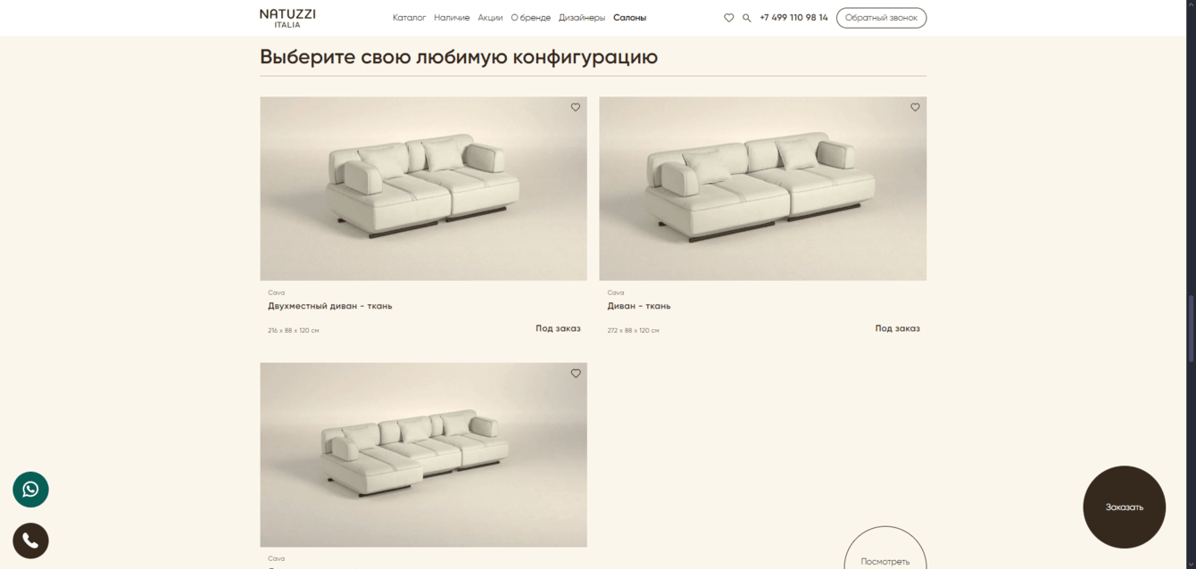Favorite the two-seat sofa with heart
Screen dimensions: 1196x569
point(576,107)
